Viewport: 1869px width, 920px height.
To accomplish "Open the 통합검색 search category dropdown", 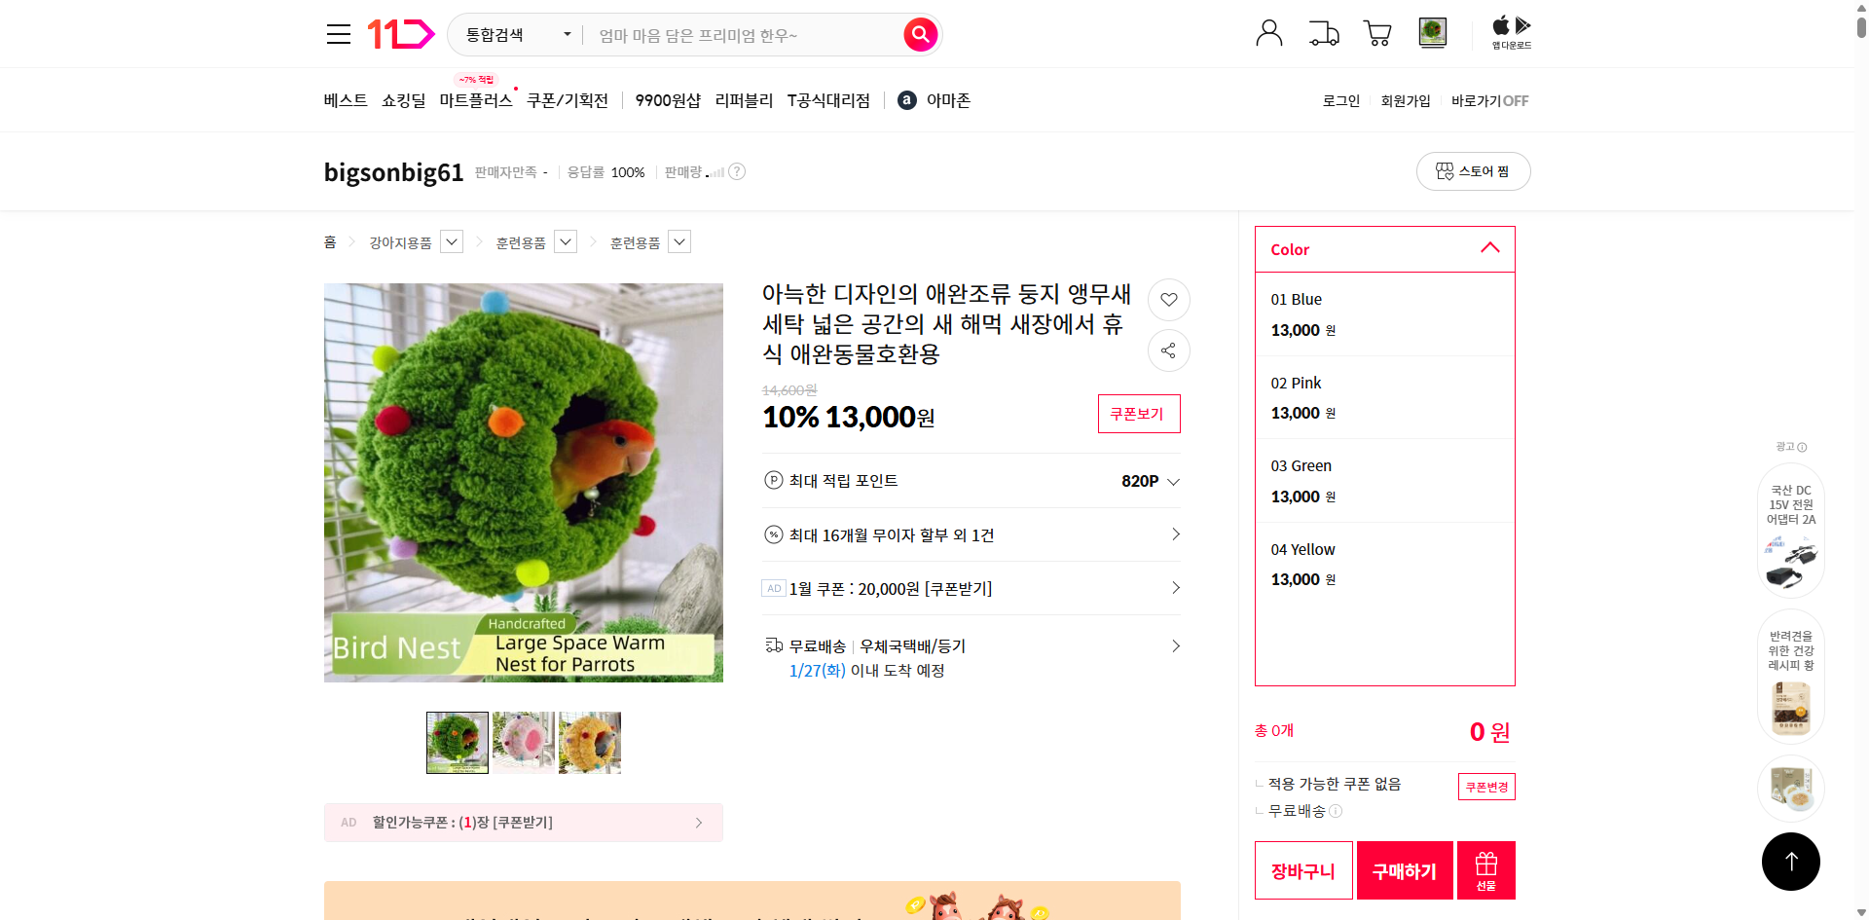I will coord(516,33).
